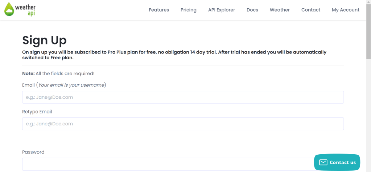371x172 pixels.
Task: Click the envelope icon in Contact us
Action: point(323,162)
